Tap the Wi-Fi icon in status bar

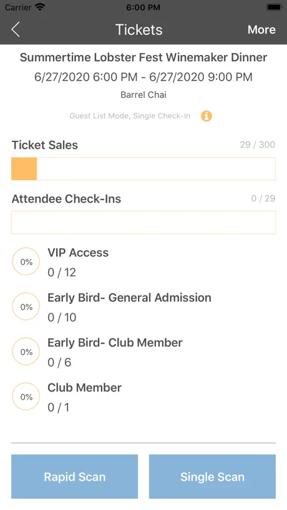point(41,7)
